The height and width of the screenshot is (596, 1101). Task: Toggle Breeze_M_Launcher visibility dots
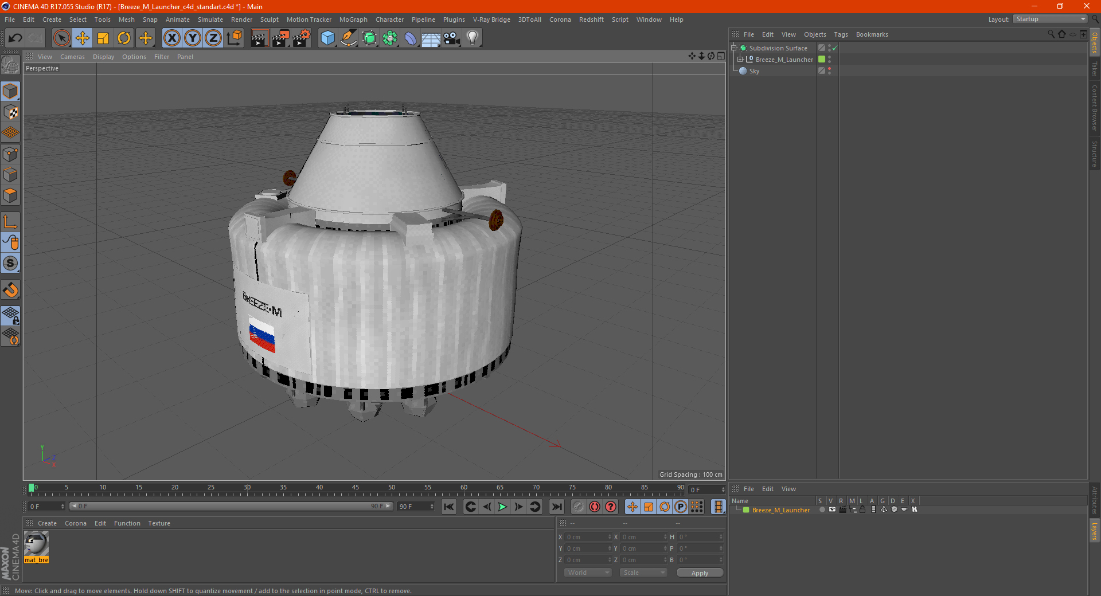[x=829, y=60]
